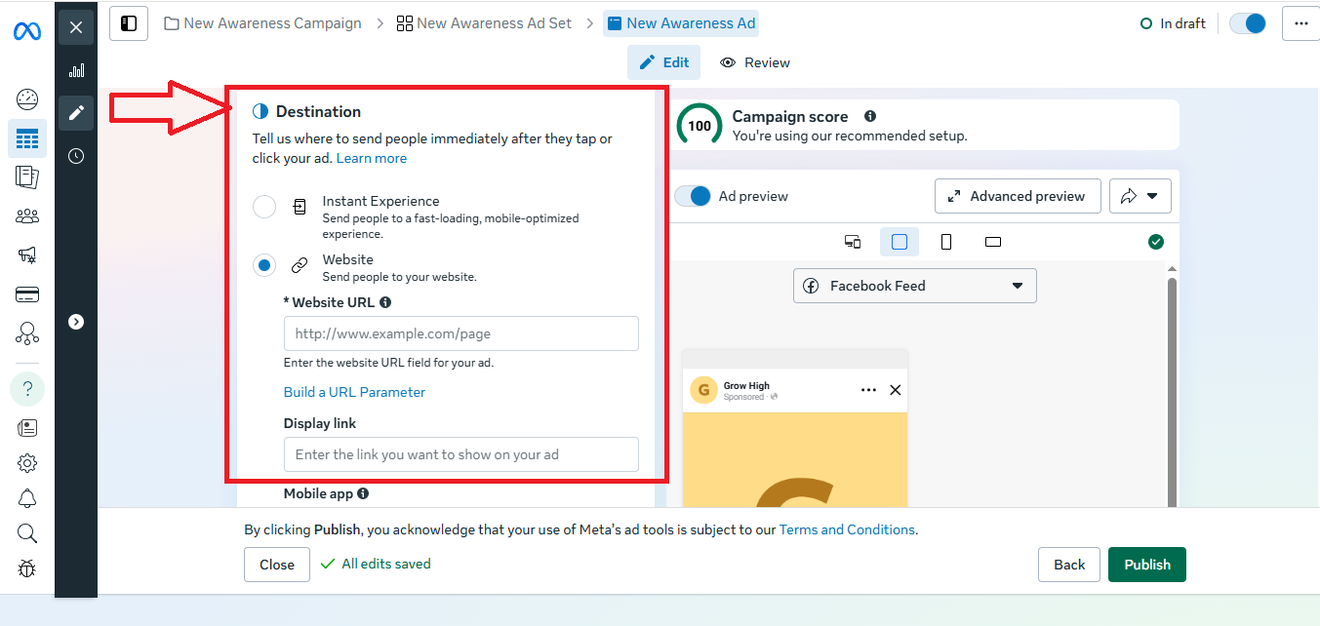Select the Website destination radio button

(264, 265)
